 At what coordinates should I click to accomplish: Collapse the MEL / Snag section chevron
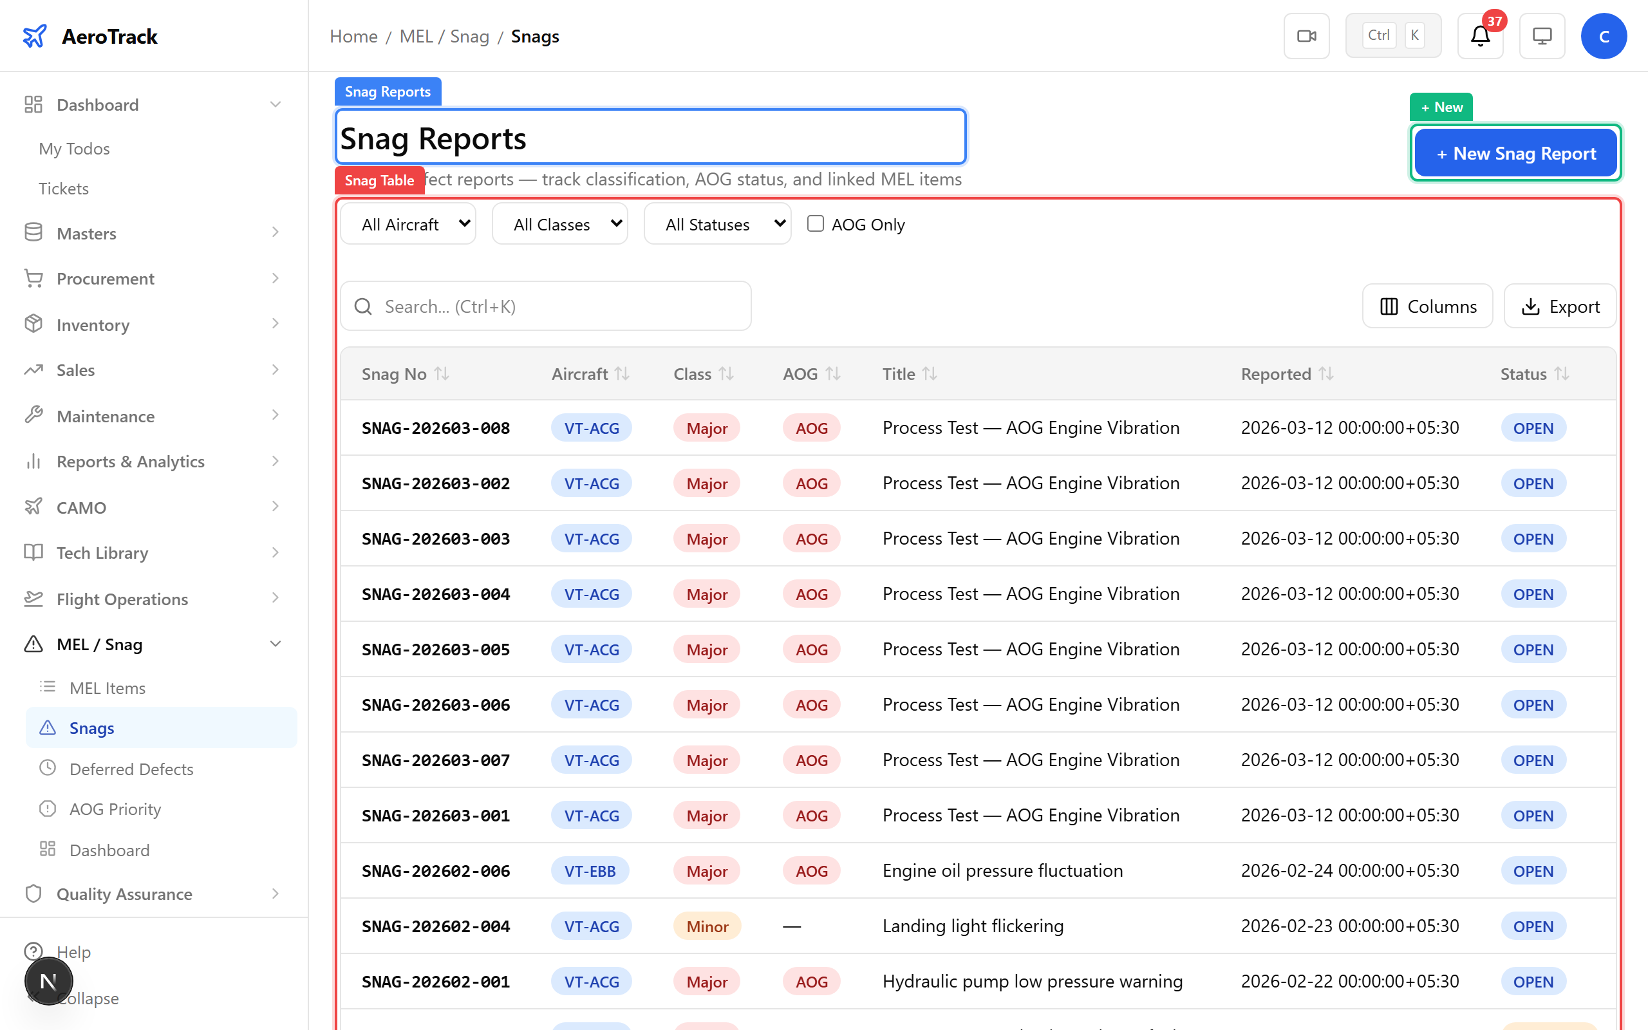(x=275, y=643)
